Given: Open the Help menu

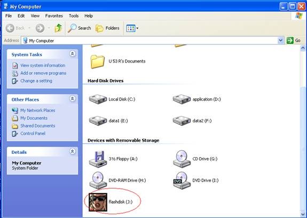Looking at the screenshot, I should (89, 16).
